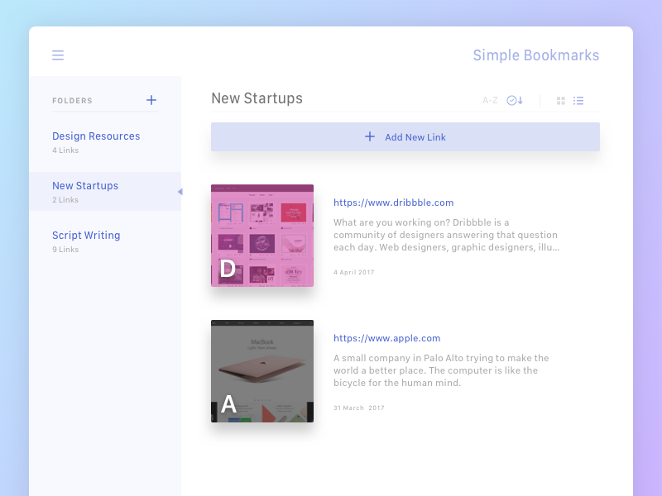Image resolution: width=662 pixels, height=496 pixels.
Task: Open the dribbble.com bookmark link
Action: click(393, 202)
